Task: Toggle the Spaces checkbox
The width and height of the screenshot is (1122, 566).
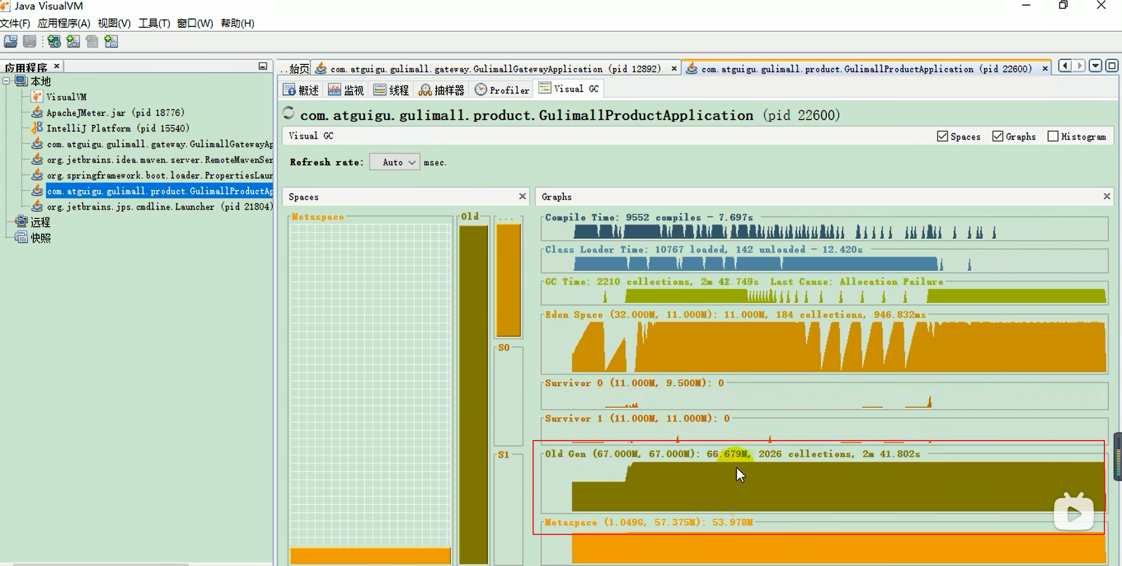Action: 943,136
